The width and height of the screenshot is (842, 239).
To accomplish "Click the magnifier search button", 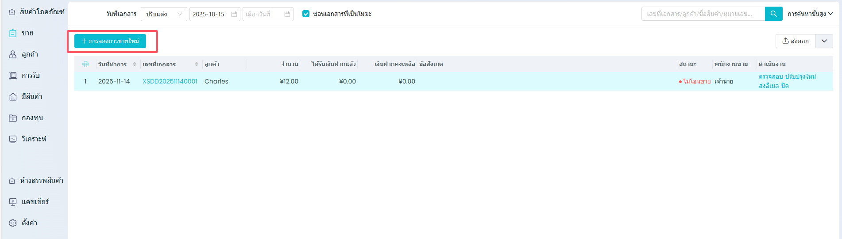I will pos(773,14).
